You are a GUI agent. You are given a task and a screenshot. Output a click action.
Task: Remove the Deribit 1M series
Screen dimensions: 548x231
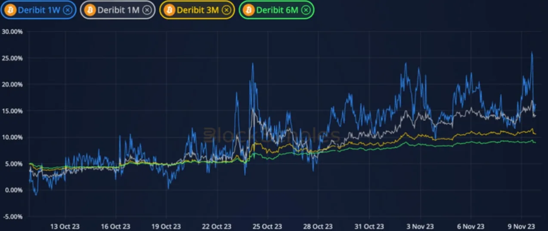point(147,10)
